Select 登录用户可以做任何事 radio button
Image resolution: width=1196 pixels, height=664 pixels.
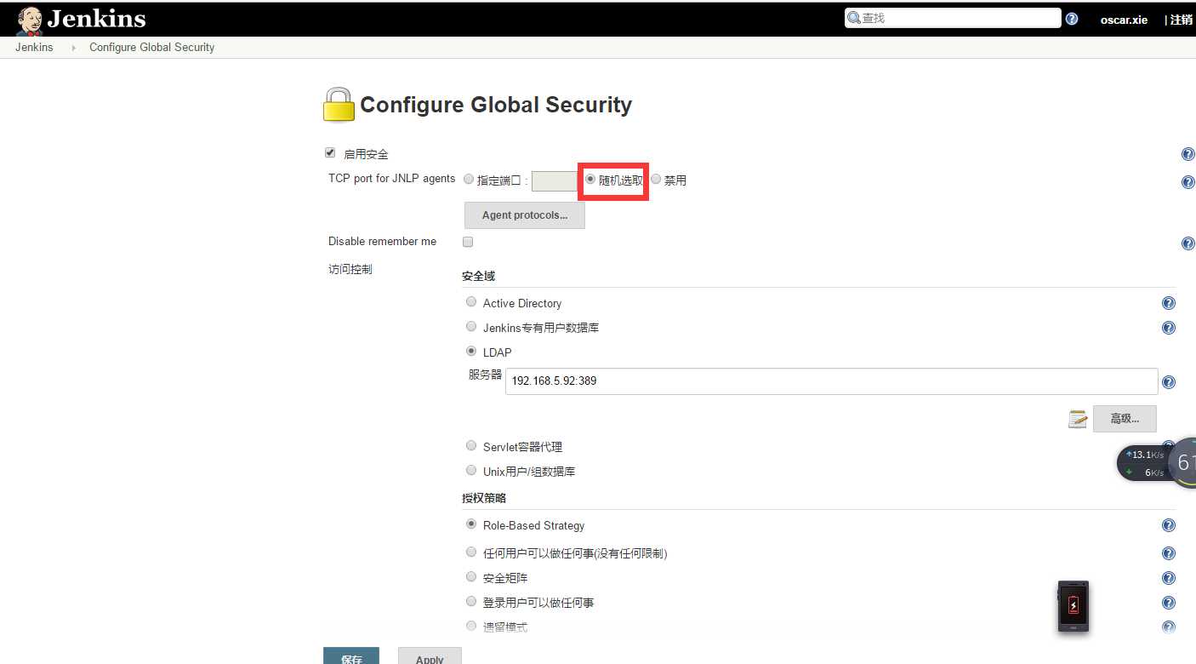pyautogui.click(x=471, y=601)
